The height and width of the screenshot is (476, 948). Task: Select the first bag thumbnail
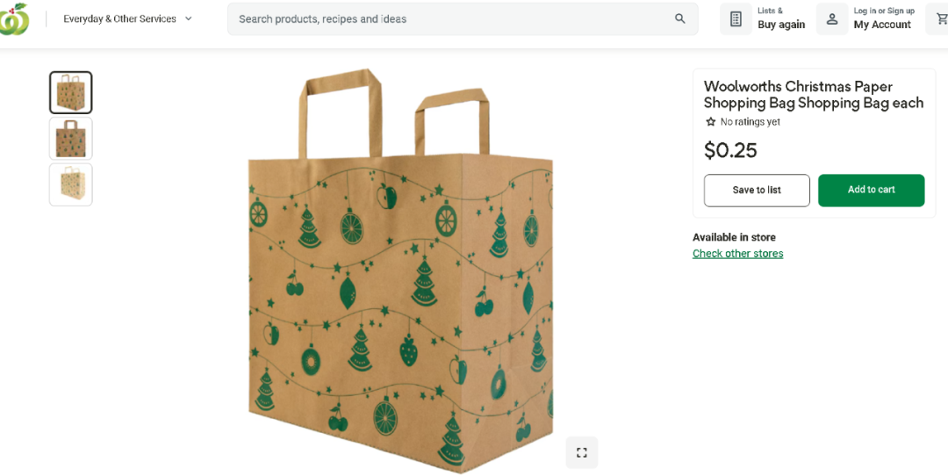[x=71, y=93]
